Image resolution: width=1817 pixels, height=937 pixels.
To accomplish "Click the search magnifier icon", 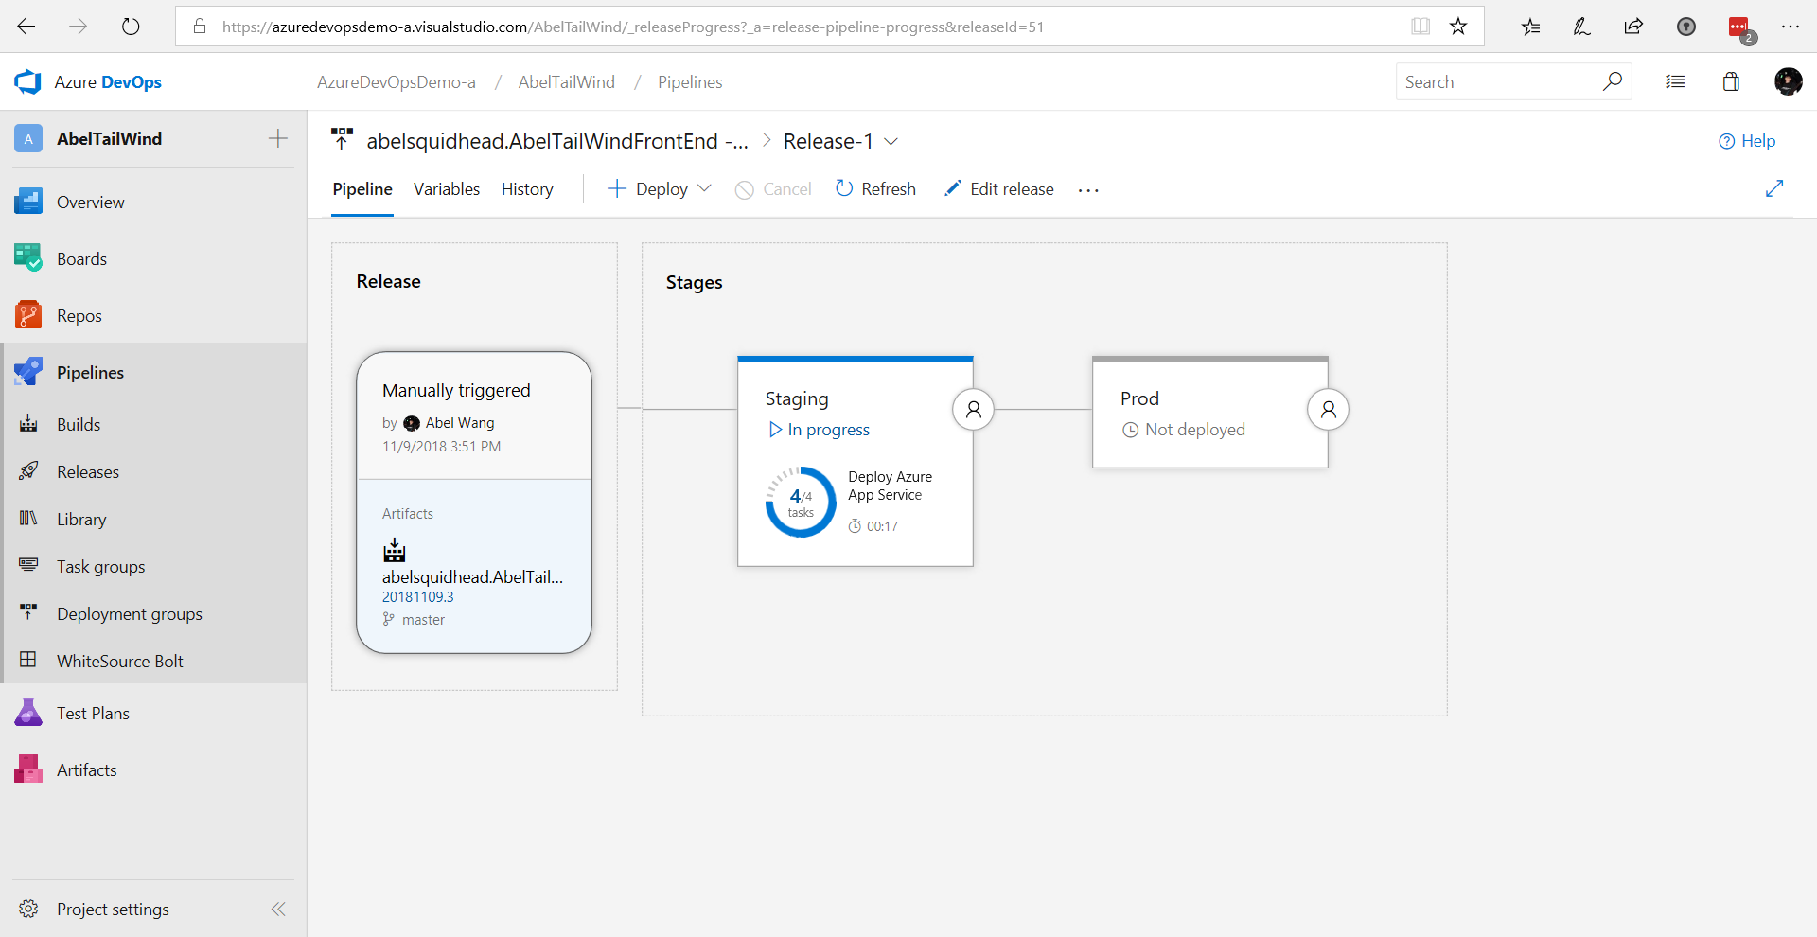I will (1613, 81).
